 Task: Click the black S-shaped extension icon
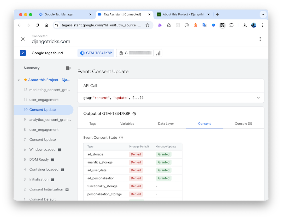pos(222,25)
